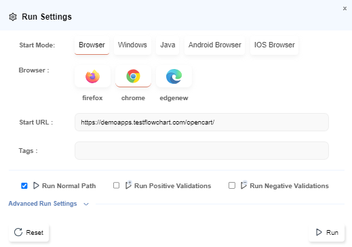Click the Run Normal Path label text

pyautogui.click(x=69, y=186)
